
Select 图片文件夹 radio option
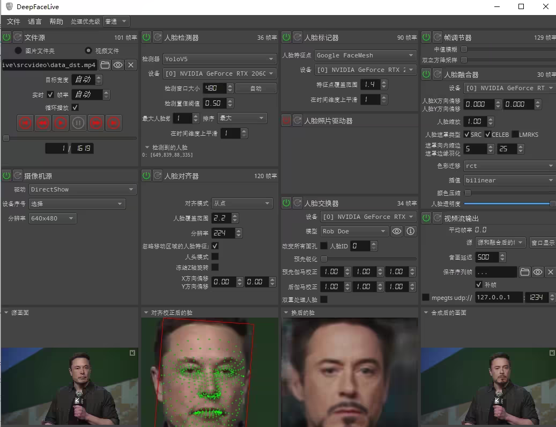click(x=18, y=51)
